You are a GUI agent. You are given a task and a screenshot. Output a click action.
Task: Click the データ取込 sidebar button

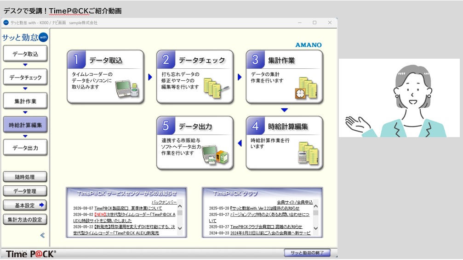25,54
